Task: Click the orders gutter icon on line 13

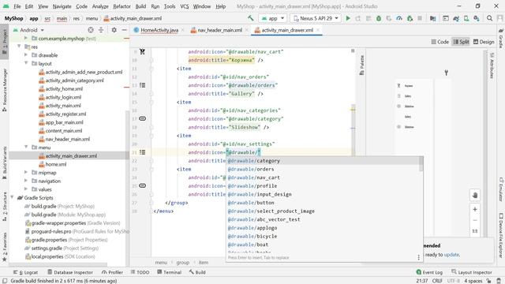Action: [x=142, y=85]
